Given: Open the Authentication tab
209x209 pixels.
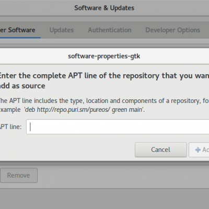Looking at the screenshot, I should pyautogui.click(x=110, y=30).
